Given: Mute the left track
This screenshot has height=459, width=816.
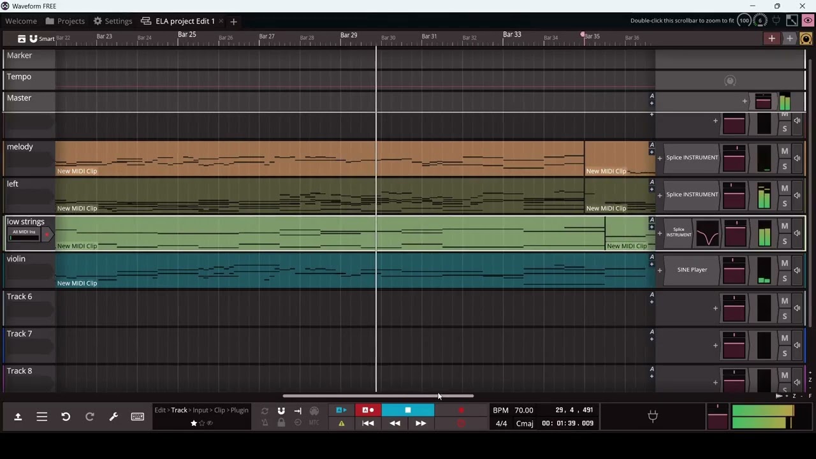Looking at the screenshot, I should pos(785,188).
